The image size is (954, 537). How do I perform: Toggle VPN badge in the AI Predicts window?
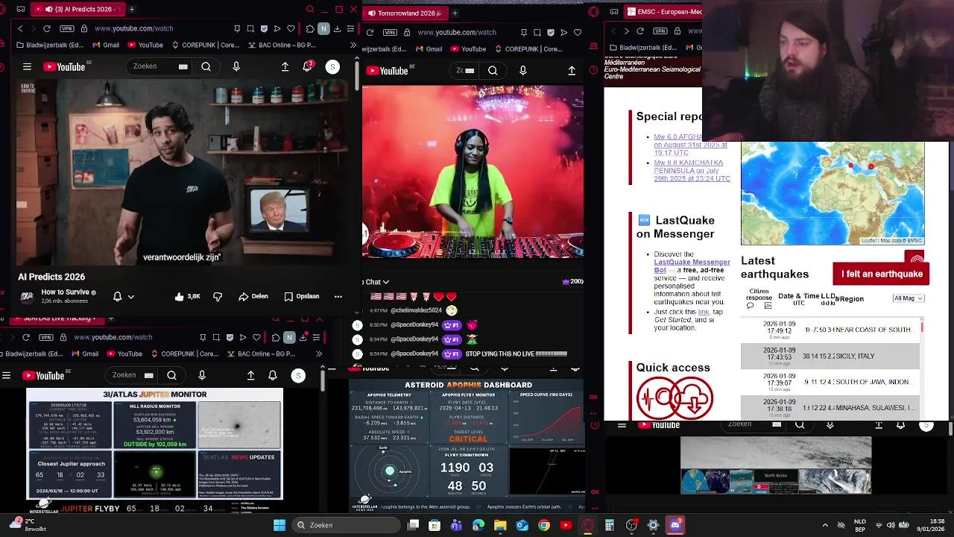(x=67, y=28)
